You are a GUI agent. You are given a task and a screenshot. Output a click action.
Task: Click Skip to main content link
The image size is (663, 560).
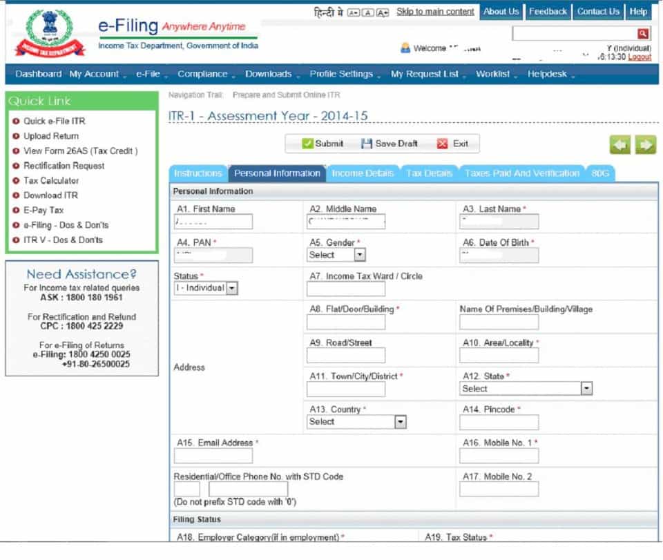[x=435, y=12]
